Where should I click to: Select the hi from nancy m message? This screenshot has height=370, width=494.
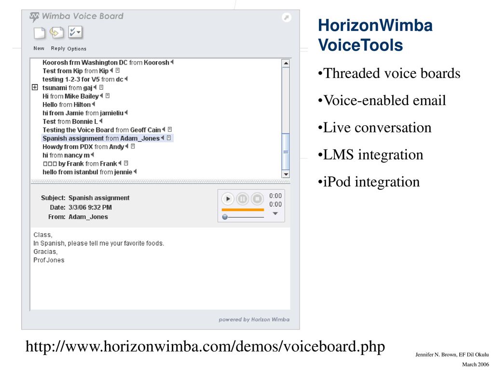click(68, 156)
